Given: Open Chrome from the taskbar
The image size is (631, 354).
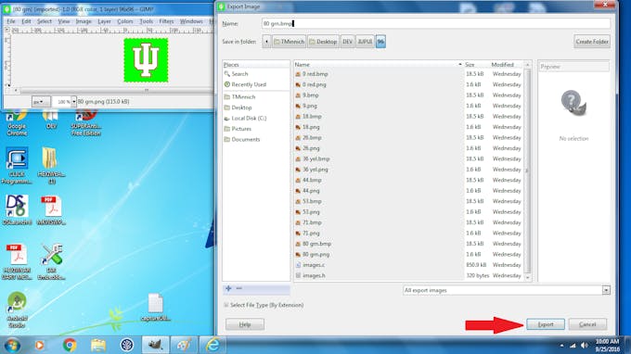Looking at the screenshot, I should [70, 345].
